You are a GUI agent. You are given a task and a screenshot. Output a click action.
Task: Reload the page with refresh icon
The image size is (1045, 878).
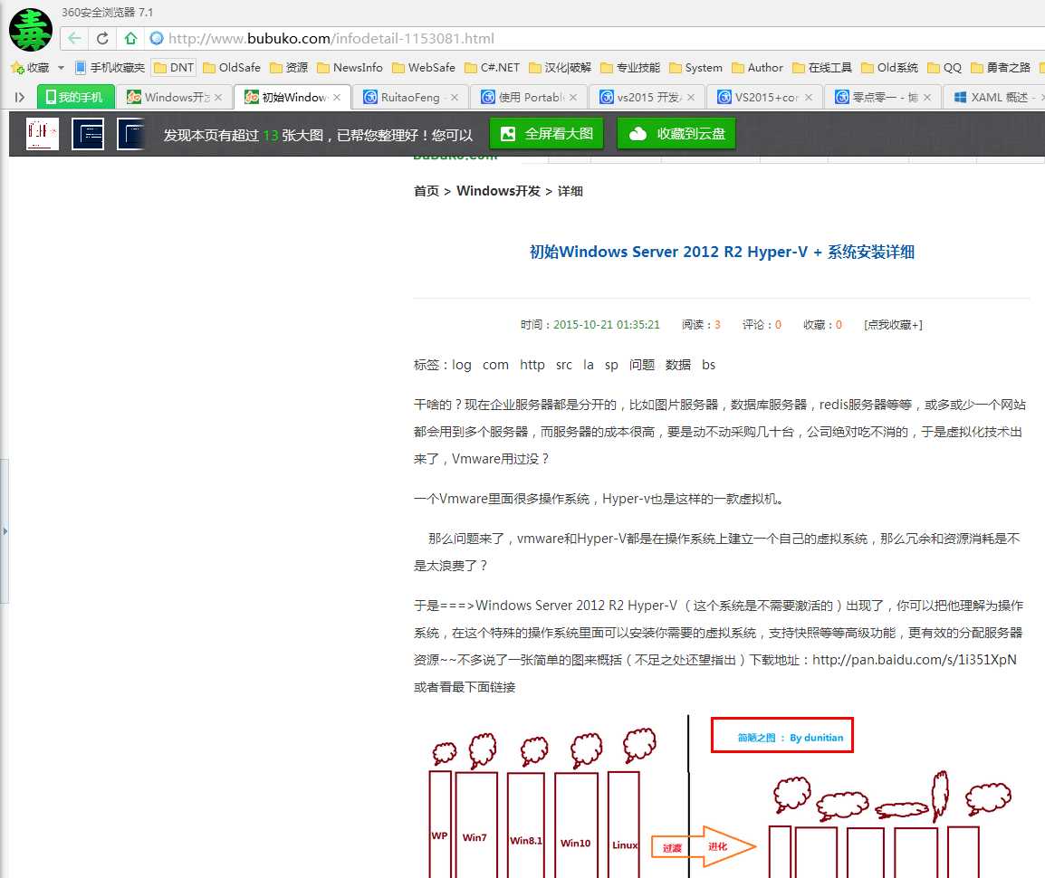point(102,39)
